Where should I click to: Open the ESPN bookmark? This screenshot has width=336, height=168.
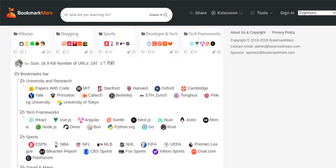pyautogui.click(x=37, y=144)
